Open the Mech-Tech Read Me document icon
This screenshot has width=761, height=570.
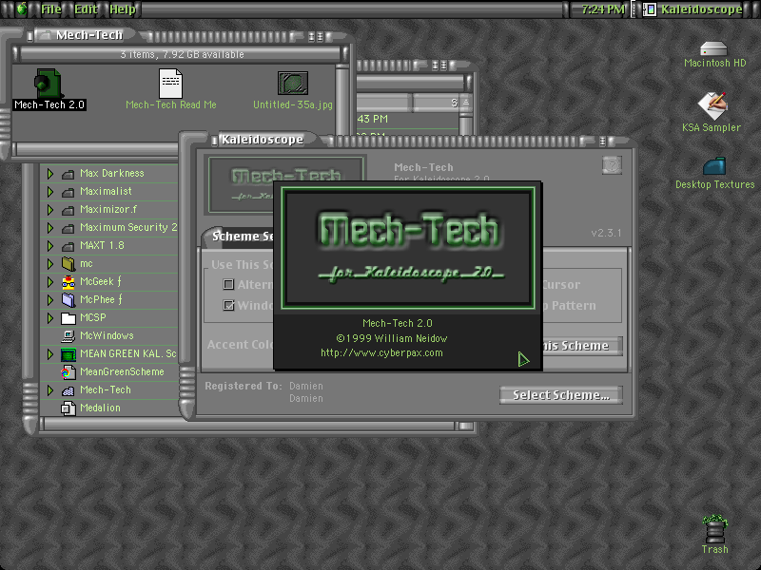coord(171,84)
